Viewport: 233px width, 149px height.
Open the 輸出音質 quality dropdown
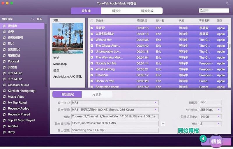(x=115, y=110)
